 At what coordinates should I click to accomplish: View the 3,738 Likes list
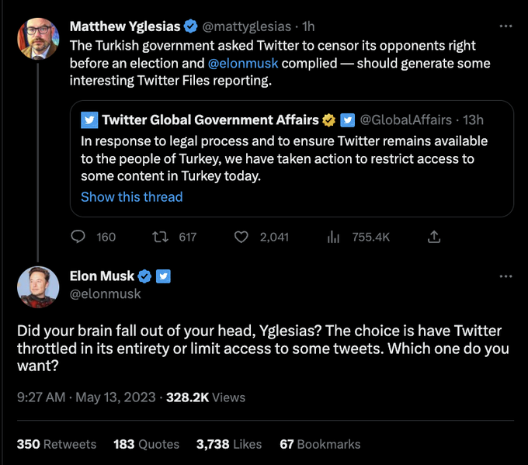click(228, 444)
